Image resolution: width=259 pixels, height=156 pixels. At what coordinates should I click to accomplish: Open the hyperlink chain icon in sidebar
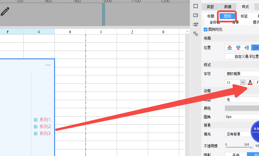click(196, 34)
